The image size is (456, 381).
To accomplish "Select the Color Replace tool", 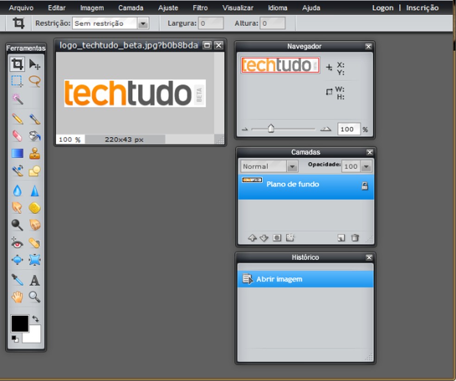I will (17, 171).
